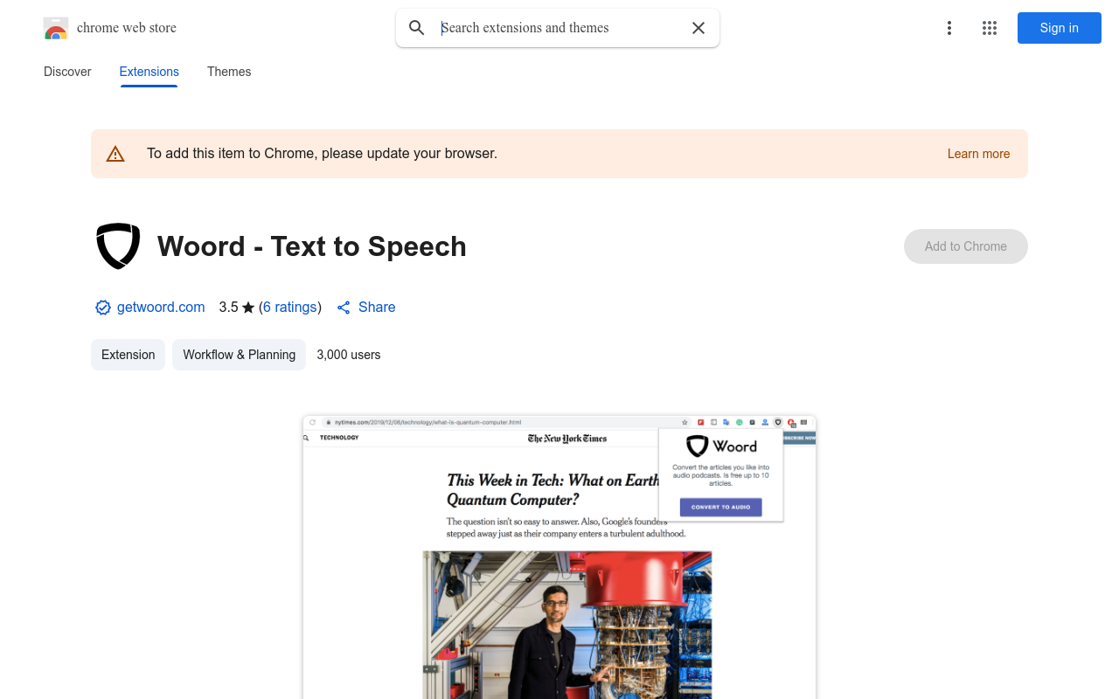Open the Learn more link
1119x699 pixels.
tap(978, 154)
